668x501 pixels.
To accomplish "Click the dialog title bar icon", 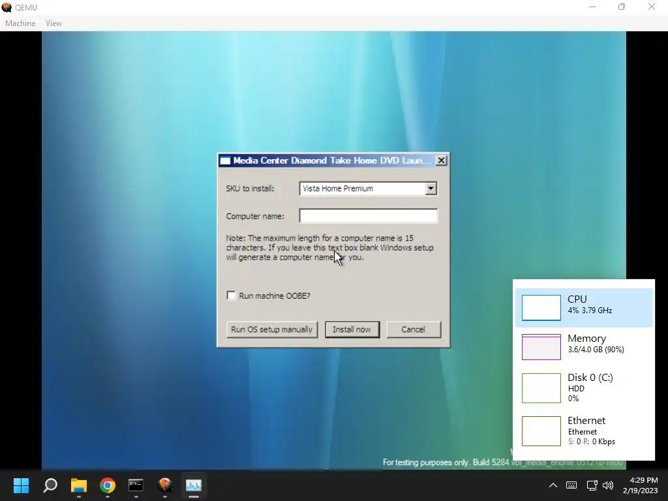I will (225, 160).
